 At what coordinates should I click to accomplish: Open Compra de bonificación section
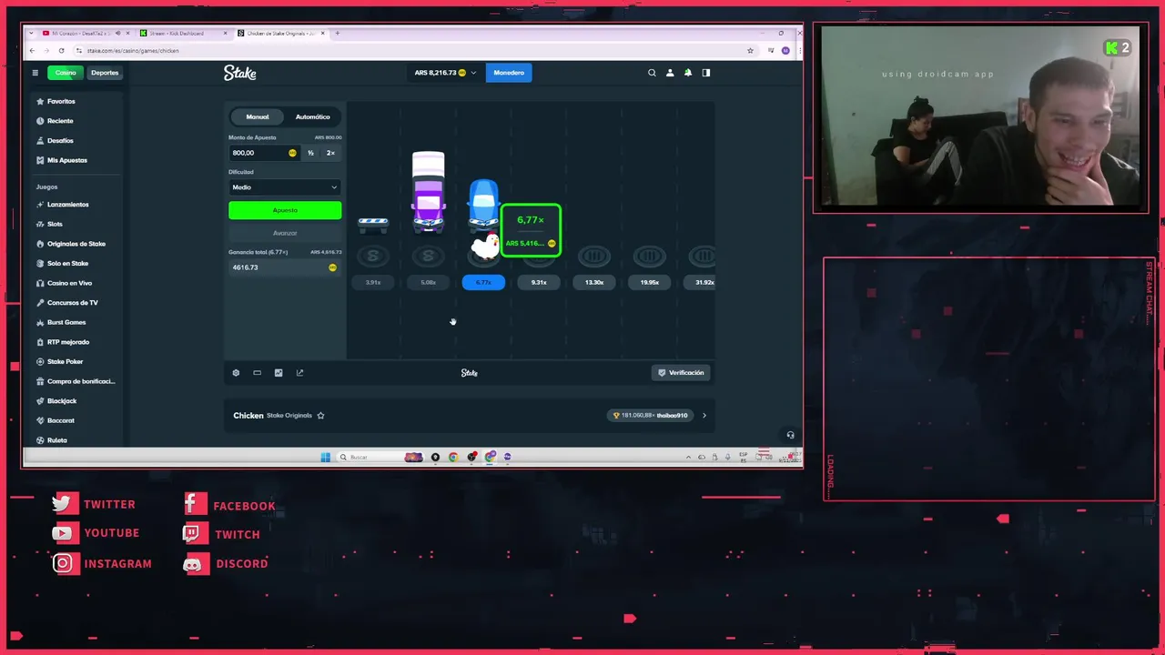tap(80, 381)
